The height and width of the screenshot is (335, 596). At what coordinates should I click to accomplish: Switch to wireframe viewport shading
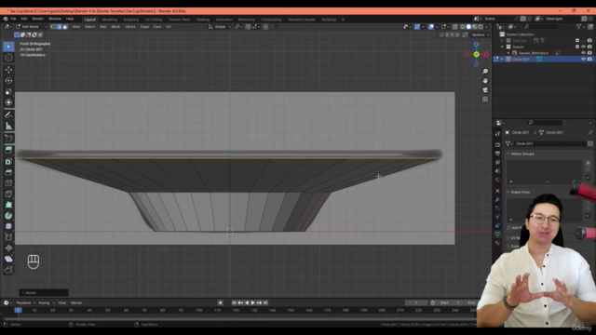click(x=463, y=27)
